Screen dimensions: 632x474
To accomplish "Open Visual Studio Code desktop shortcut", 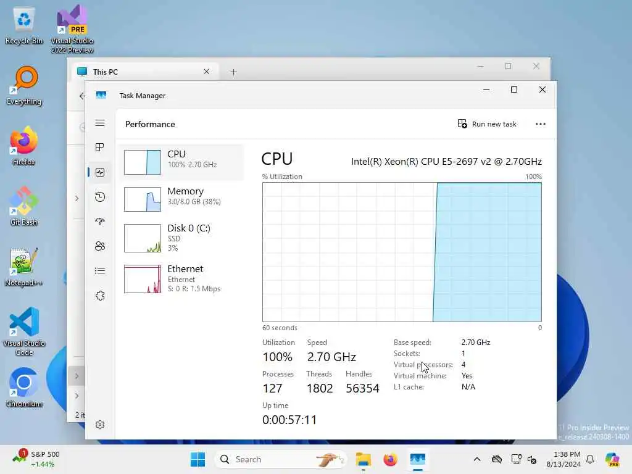I will pos(24,331).
